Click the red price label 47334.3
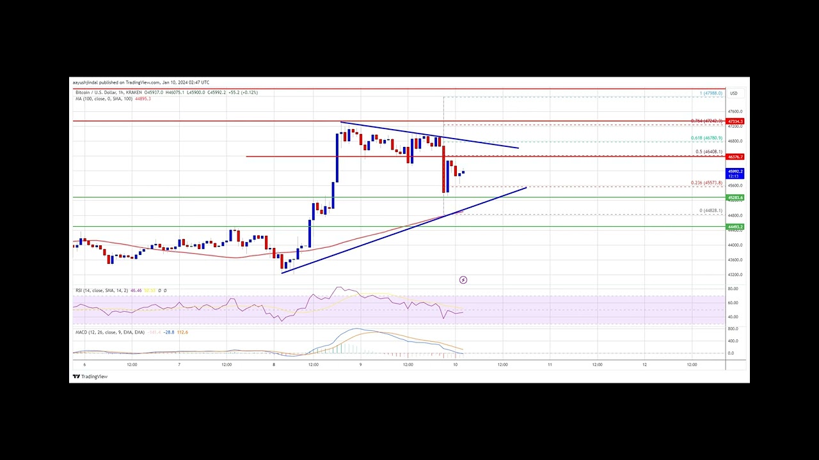The height and width of the screenshot is (460, 819). 735,121
